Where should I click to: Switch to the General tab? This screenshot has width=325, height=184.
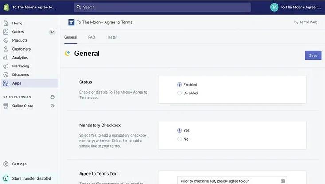tap(70, 37)
